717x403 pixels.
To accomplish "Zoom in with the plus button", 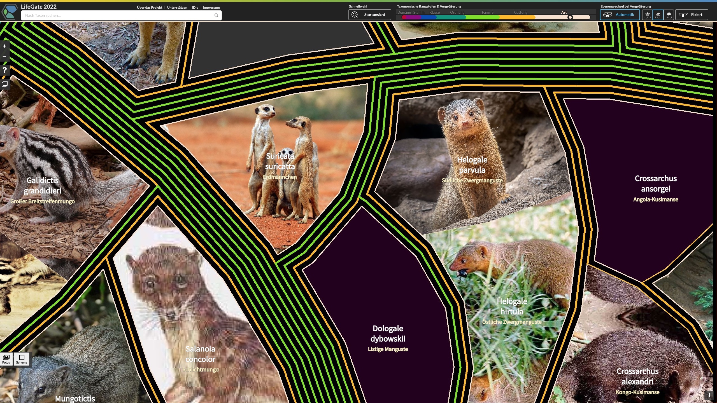I will click(x=4, y=46).
